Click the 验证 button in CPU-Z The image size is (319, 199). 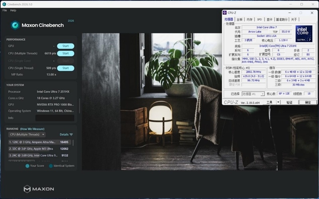[x=289, y=102]
